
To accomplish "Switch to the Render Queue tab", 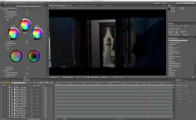I will click(5, 80).
